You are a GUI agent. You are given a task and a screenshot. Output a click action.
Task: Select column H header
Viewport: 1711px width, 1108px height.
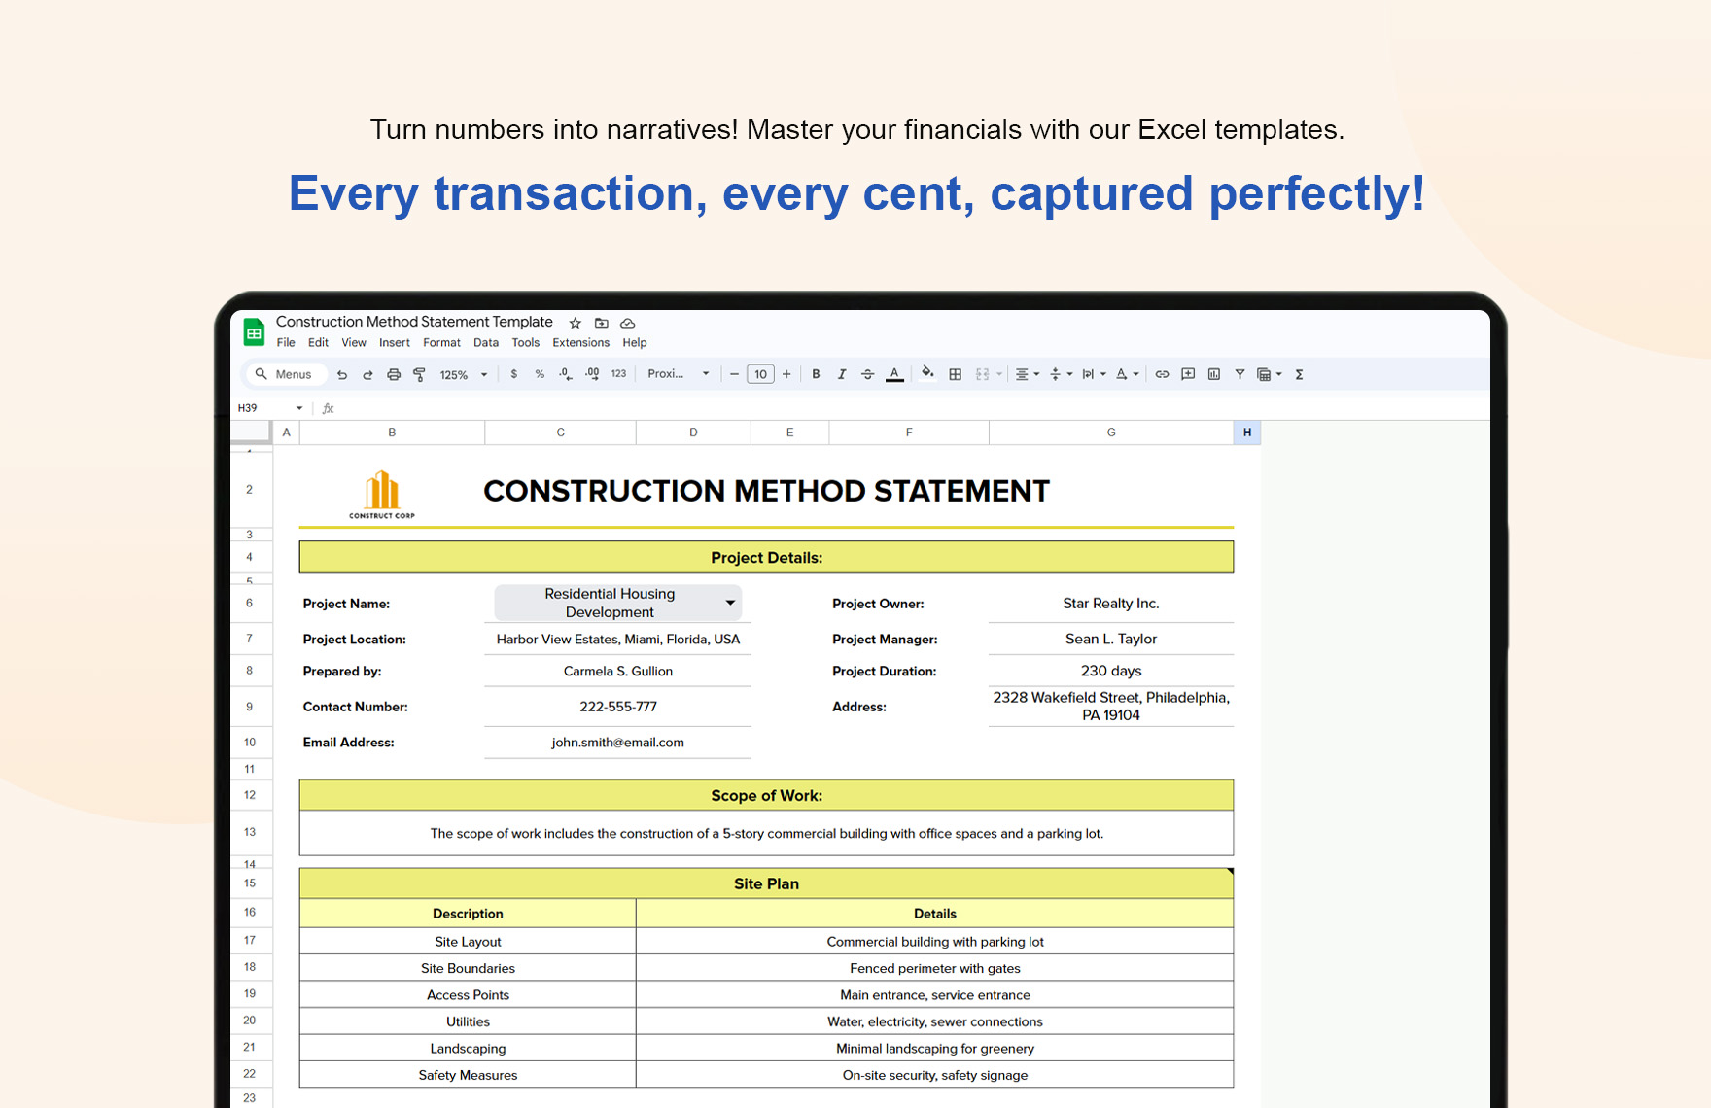coord(1247,433)
